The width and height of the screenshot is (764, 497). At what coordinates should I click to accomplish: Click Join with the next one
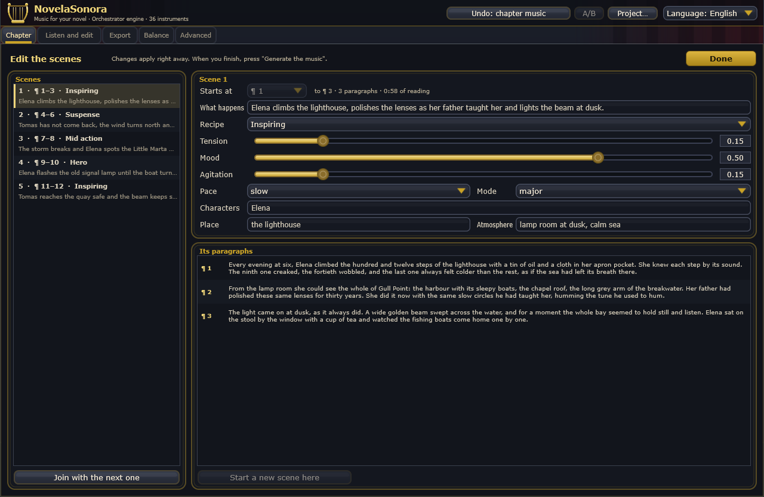(x=97, y=477)
